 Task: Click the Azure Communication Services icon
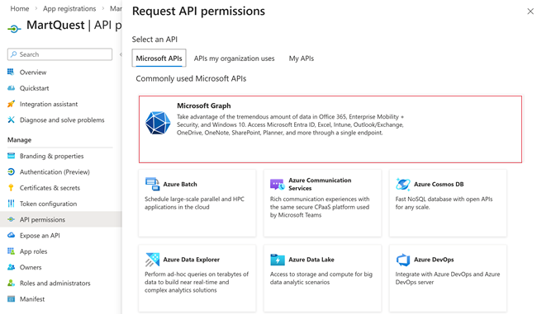click(277, 184)
